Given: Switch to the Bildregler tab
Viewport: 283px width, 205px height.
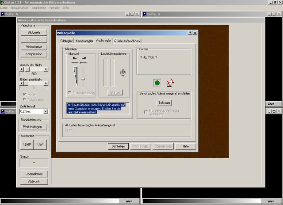Looking at the screenshot, I should (x=66, y=41).
